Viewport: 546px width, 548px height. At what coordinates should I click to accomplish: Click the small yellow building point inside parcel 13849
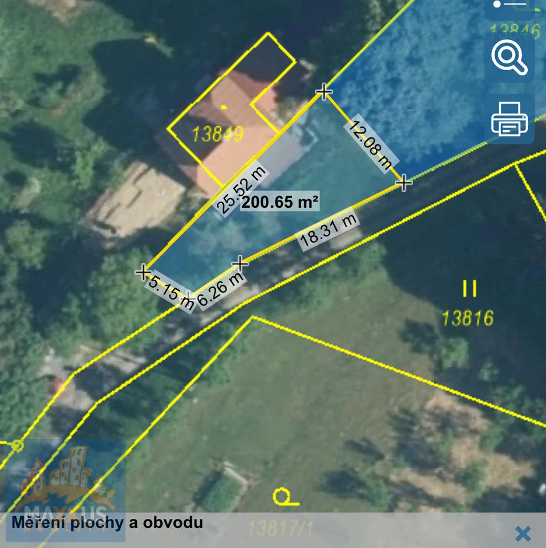(x=224, y=106)
